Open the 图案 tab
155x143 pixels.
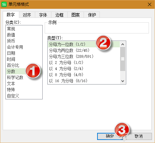[x=75, y=15]
